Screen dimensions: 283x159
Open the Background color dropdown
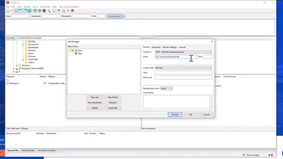click(166, 88)
